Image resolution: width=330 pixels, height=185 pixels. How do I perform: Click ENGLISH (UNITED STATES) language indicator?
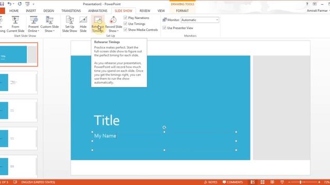(x=38, y=182)
